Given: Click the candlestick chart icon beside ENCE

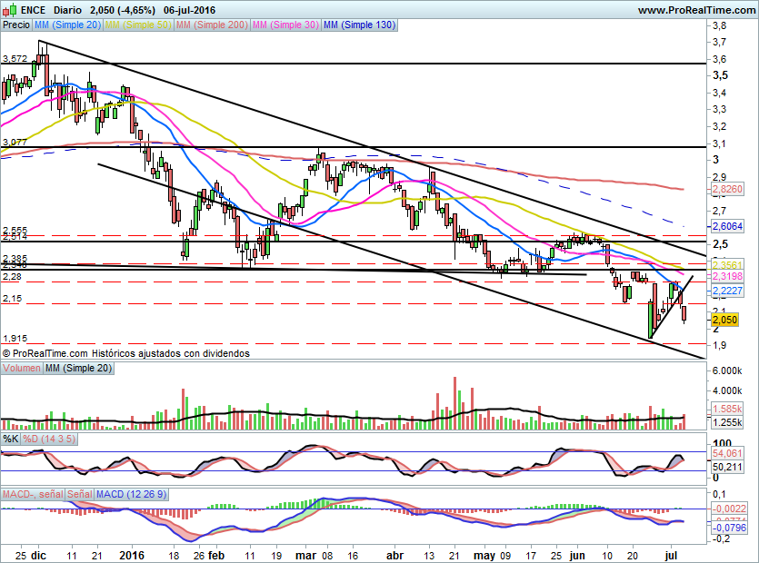Looking at the screenshot, I should click(10, 10).
